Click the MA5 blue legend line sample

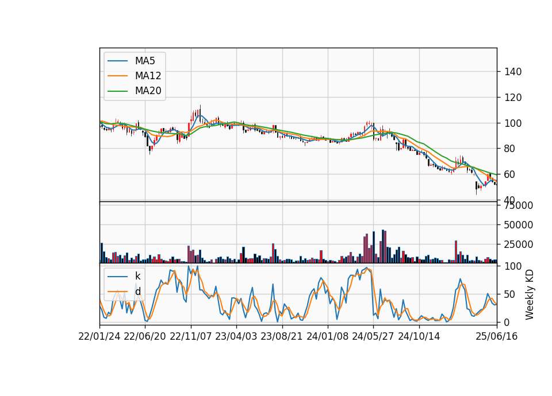(117, 61)
